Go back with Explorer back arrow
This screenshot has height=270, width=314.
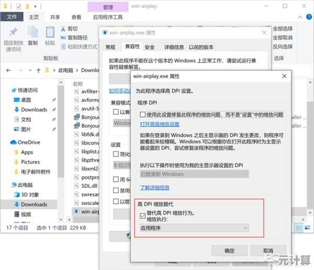click(x=8, y=70)
